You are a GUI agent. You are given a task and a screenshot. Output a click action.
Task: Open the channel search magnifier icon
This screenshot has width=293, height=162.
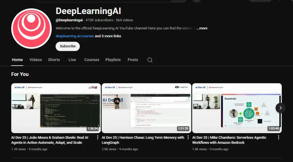[150, 60]
